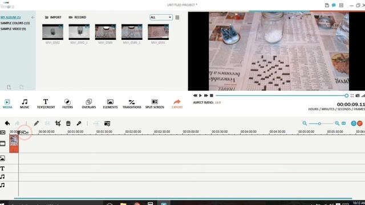Click the Record button
The width and height of the screenshot is (365, 205).
(78, 17)
